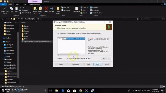This screenshot has width=166, height=93.
Task: Click the Search Atharva field
Action: tap(152, 19)
